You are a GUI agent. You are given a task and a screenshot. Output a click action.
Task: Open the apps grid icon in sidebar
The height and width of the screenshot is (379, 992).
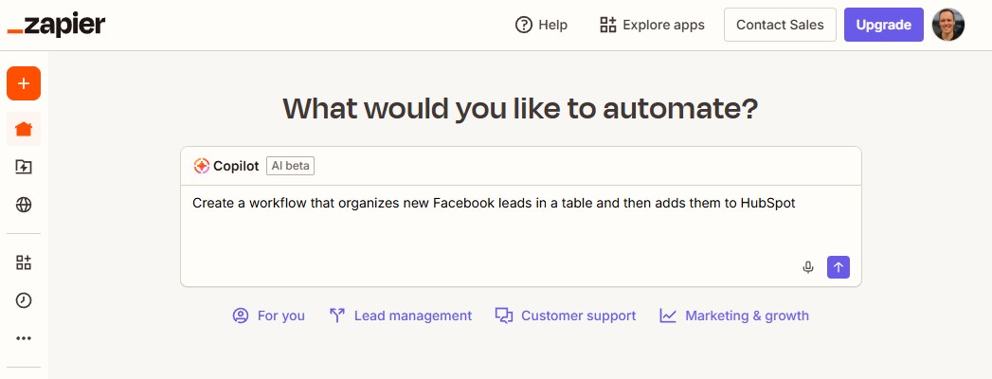point(24,262)
